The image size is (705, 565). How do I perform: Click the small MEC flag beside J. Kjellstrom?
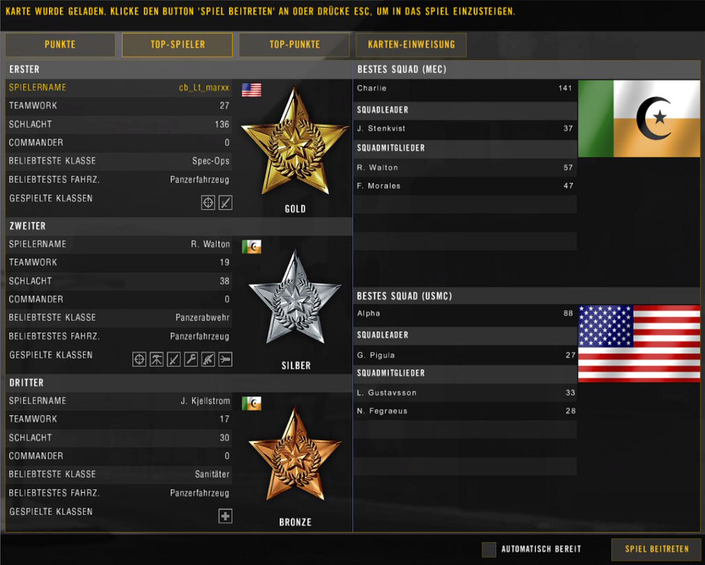[x=251, y=403]
